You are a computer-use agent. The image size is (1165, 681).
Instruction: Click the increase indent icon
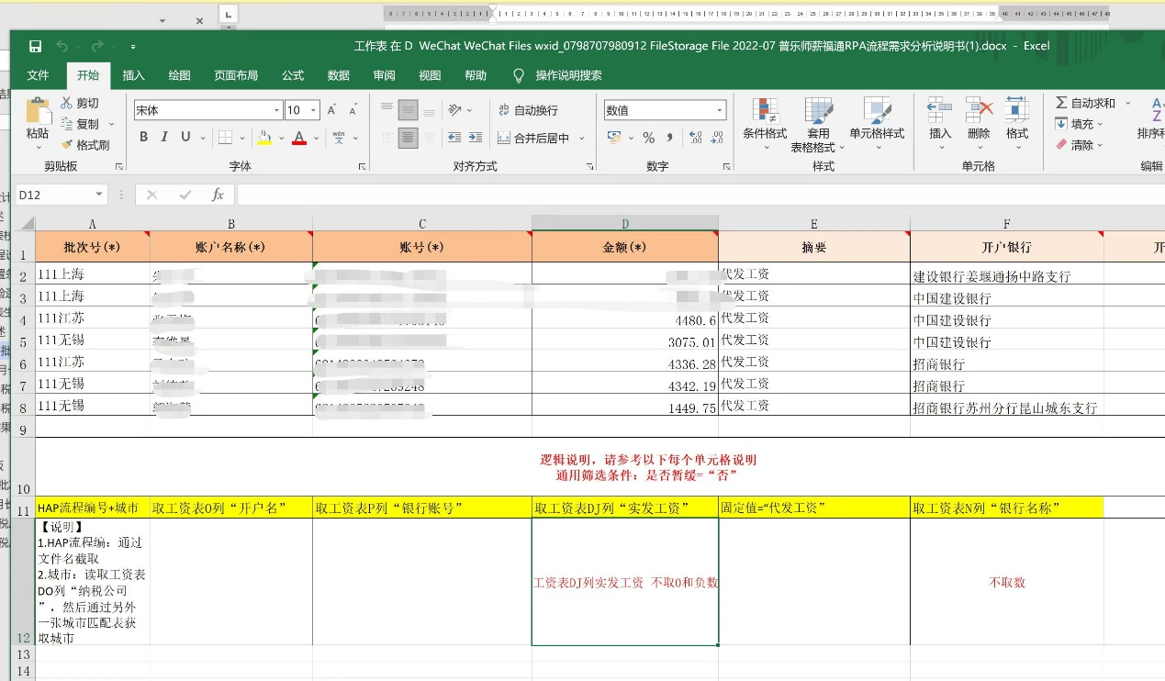pyautogui.click(x=475, y=138)
